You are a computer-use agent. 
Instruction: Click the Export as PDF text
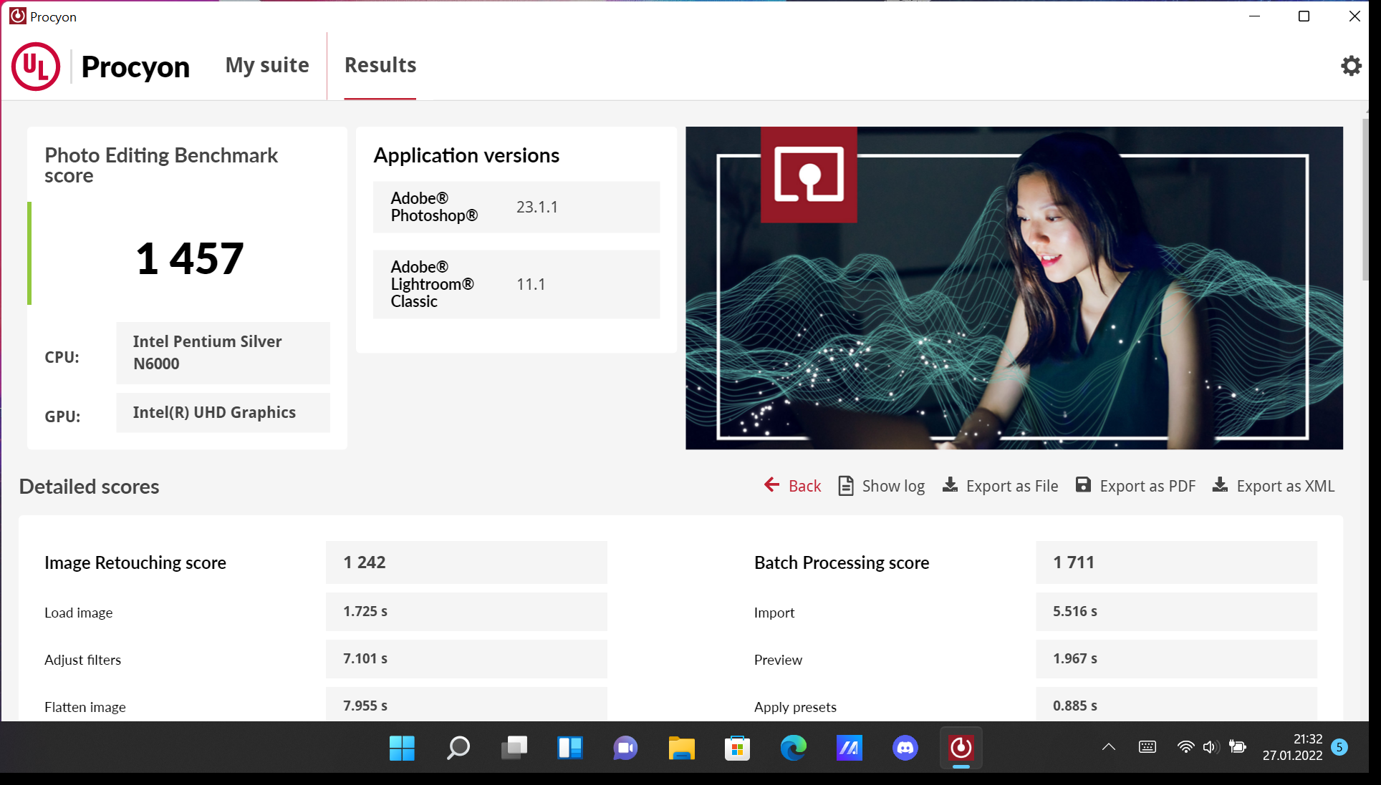pos(1147,486)
